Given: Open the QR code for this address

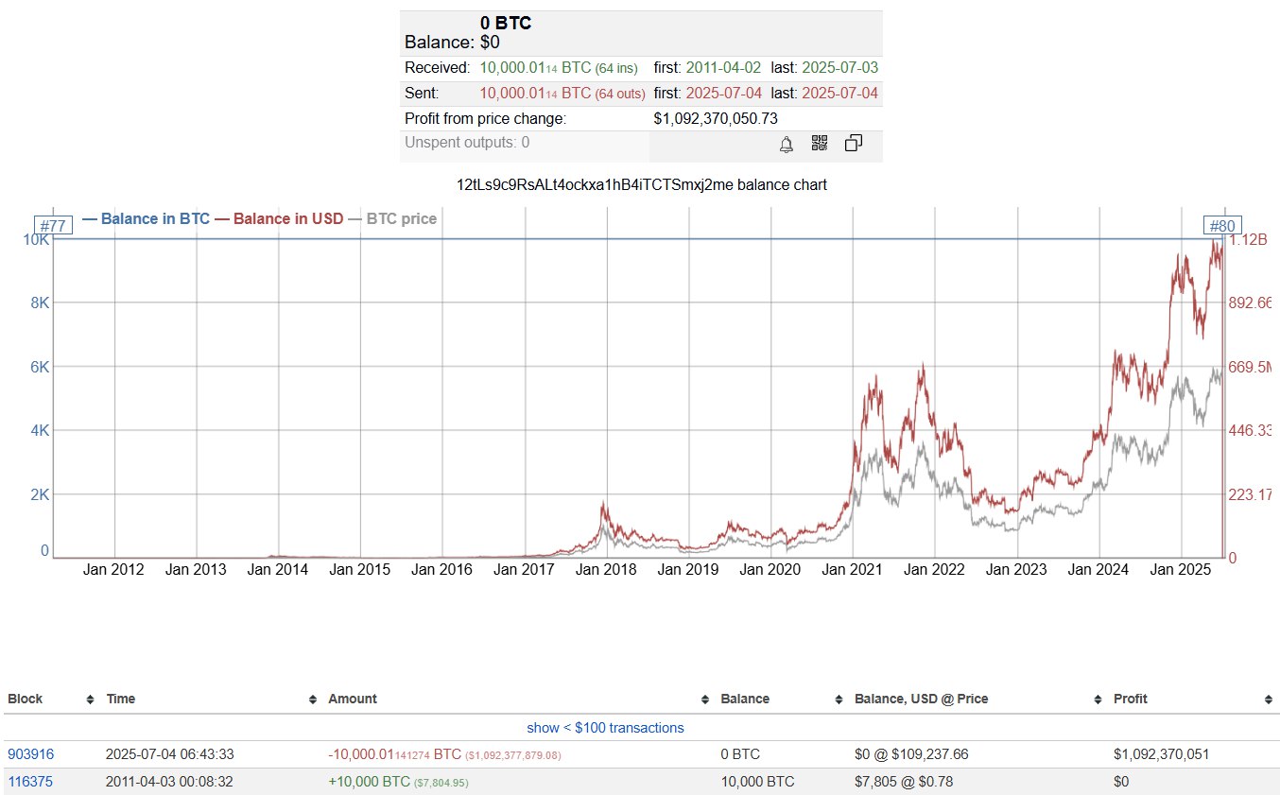Looking at the screenshot, I should click(819, 144).
